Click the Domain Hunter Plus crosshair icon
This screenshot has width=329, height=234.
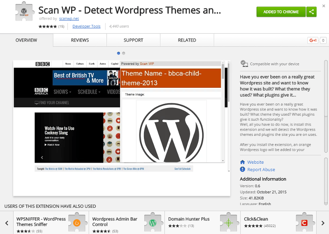229,223
